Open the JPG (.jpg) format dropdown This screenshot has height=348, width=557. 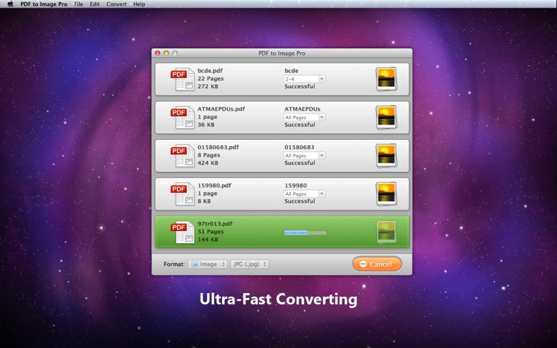[x=249, y=264]
